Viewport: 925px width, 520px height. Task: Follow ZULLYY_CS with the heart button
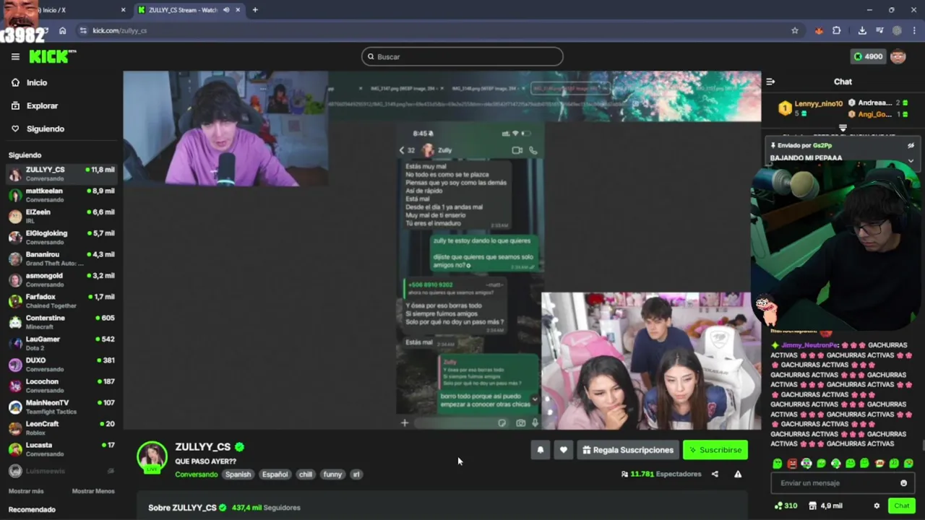click(564, 450)
